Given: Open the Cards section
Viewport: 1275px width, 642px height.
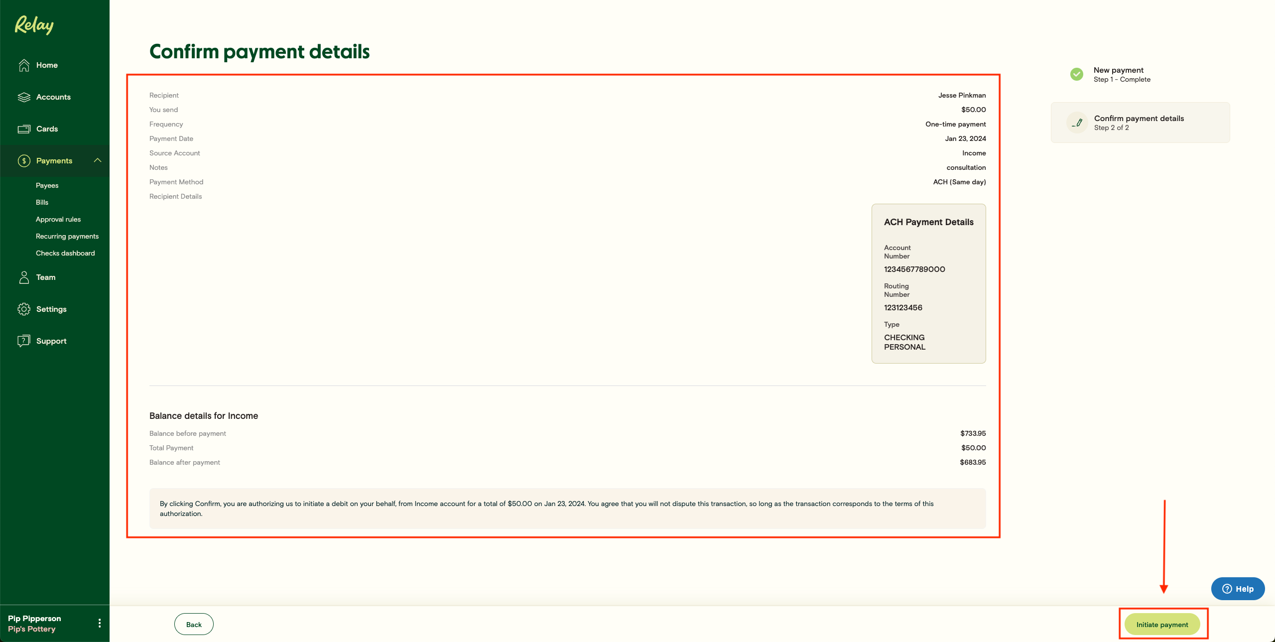Looking at the screenshot, I should click(47, 128).
